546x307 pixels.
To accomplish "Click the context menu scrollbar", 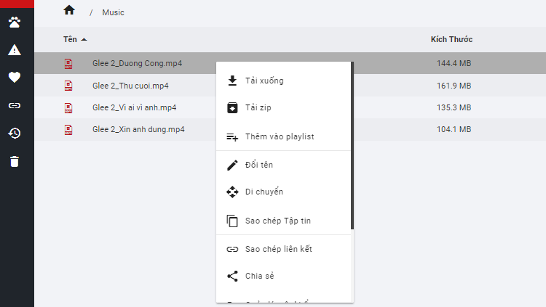I will 352,145.
